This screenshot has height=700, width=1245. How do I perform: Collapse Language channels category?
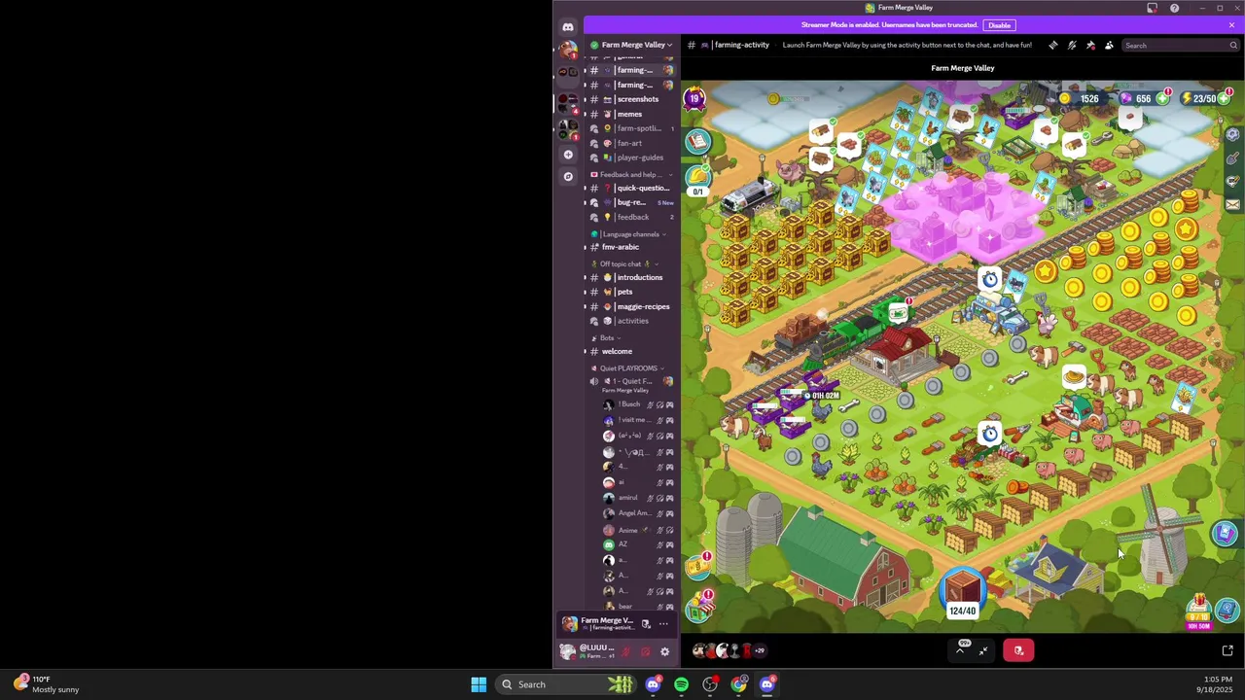(x=629, y=234)
